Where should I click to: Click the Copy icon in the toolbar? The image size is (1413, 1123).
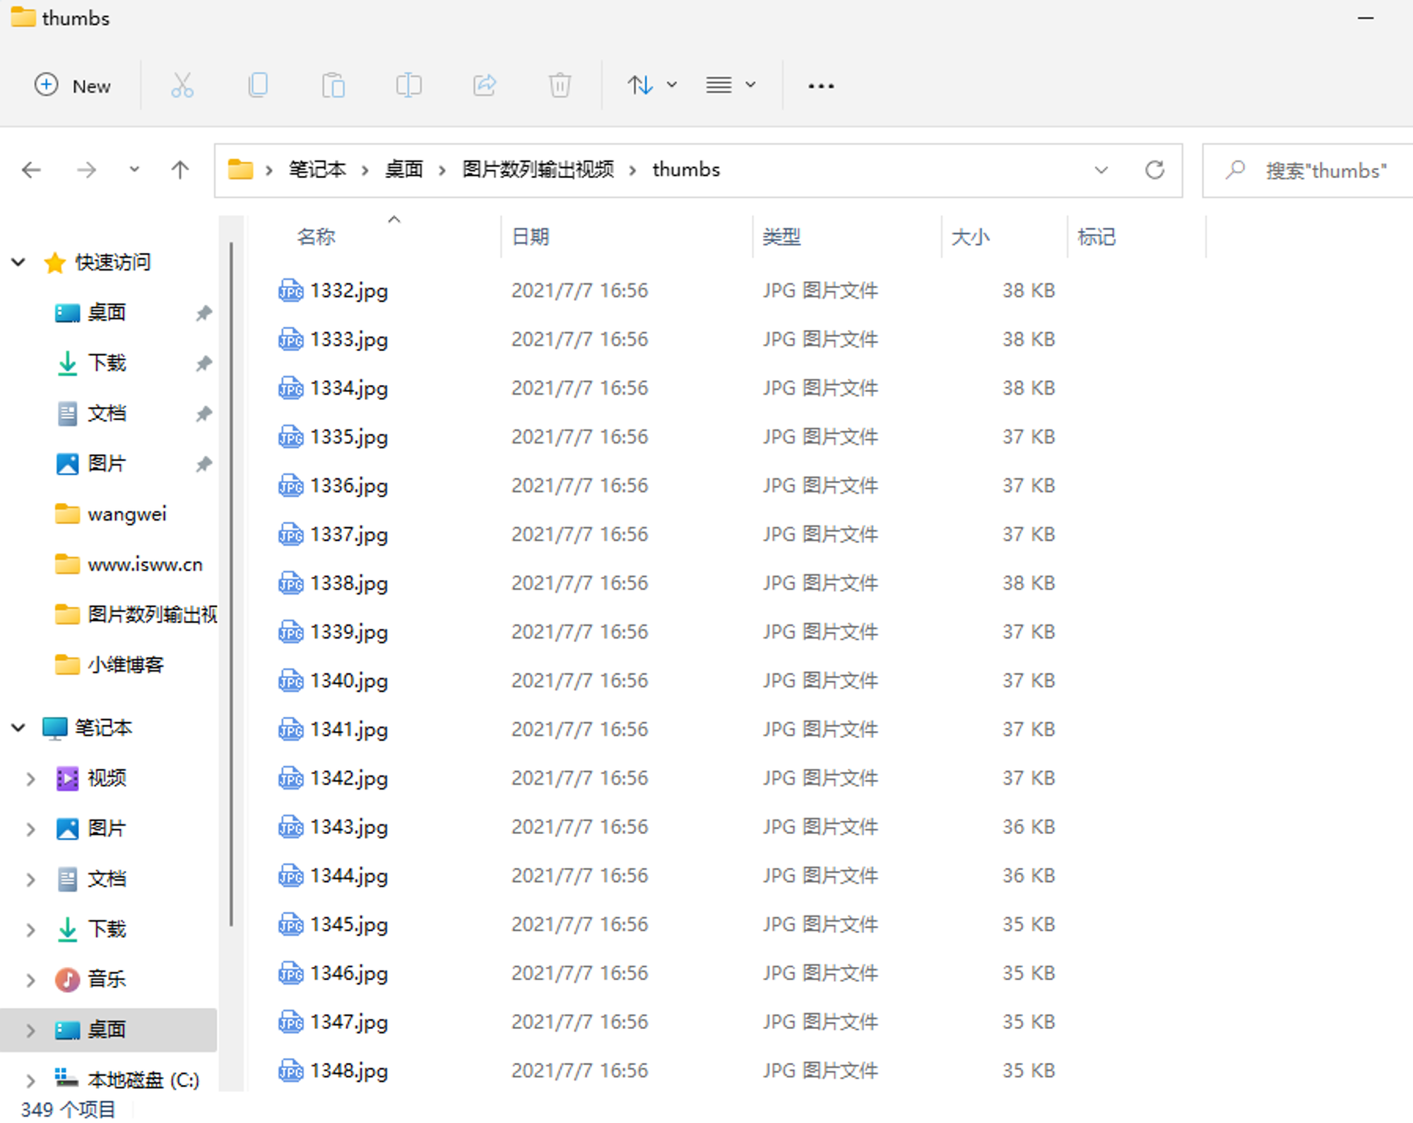coord(258,85)
